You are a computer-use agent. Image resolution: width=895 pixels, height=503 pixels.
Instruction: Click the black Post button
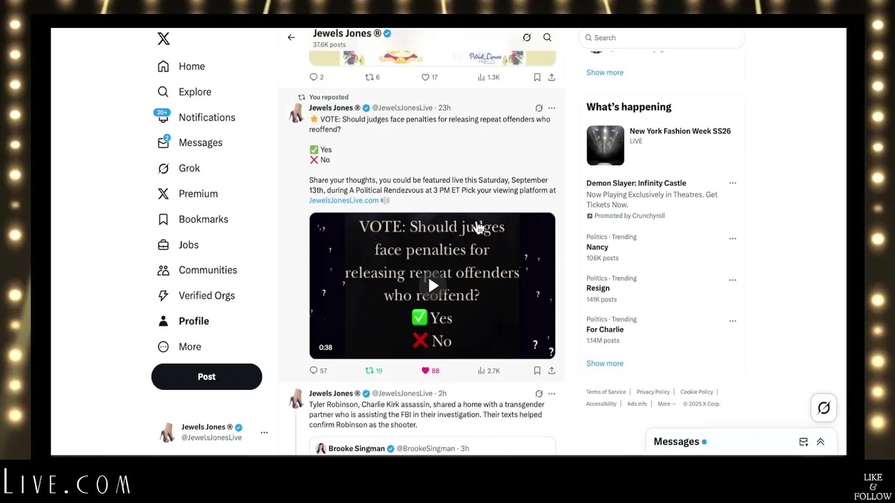click(x=206, y=377)
